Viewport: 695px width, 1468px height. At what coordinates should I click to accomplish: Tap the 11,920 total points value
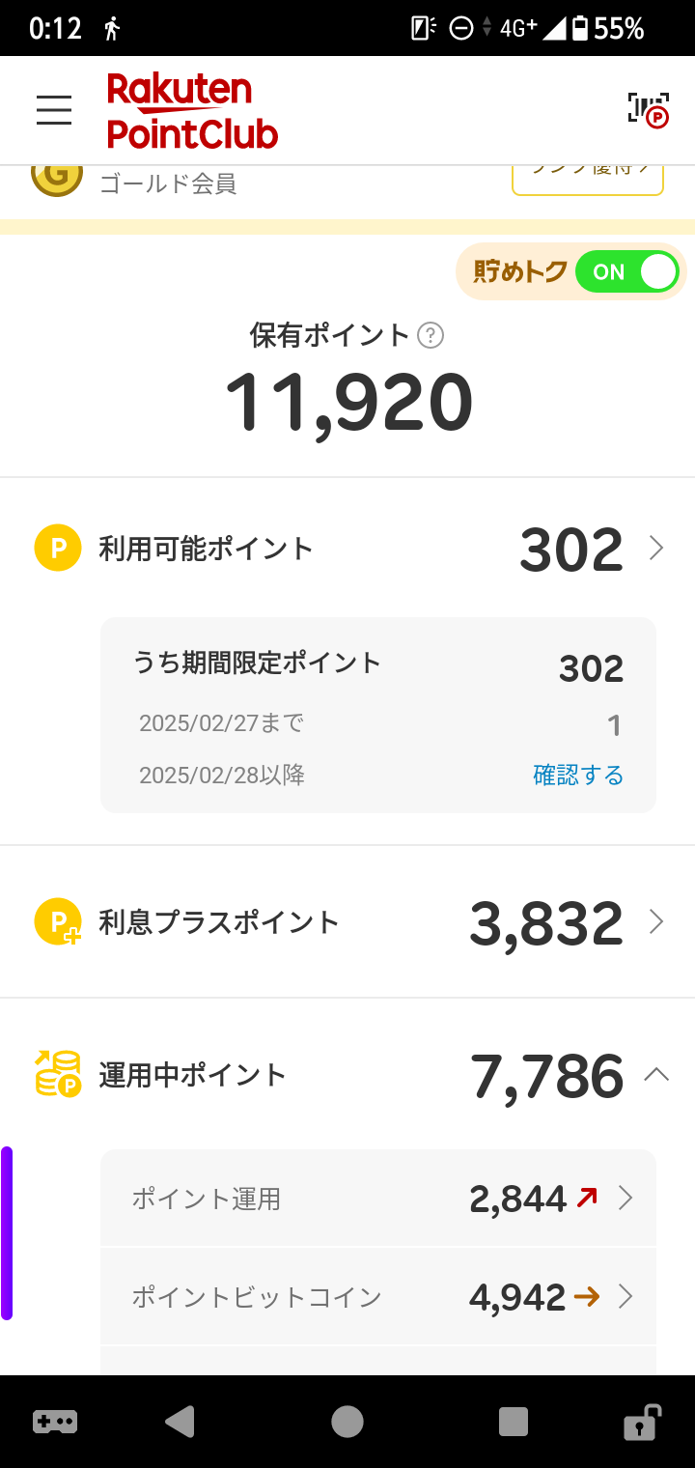pyautogui.click(x=348, y=403)
